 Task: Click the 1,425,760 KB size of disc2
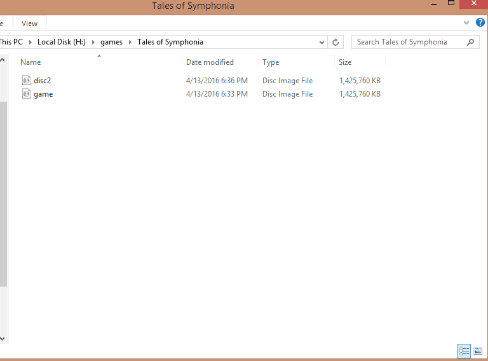pyautogui.click(x=360, y=81)
